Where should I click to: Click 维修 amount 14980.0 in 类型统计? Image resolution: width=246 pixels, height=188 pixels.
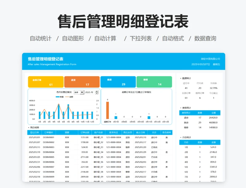coord(213,127)
